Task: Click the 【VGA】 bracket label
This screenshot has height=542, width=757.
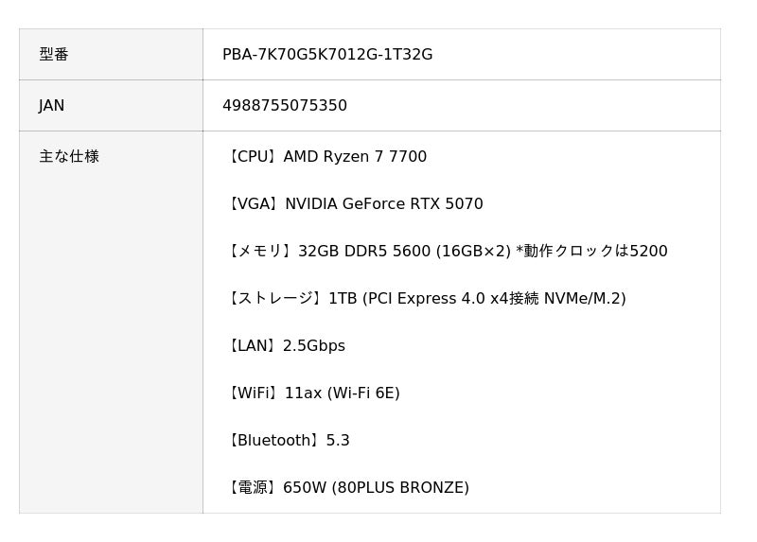Action: pos(254,204)
